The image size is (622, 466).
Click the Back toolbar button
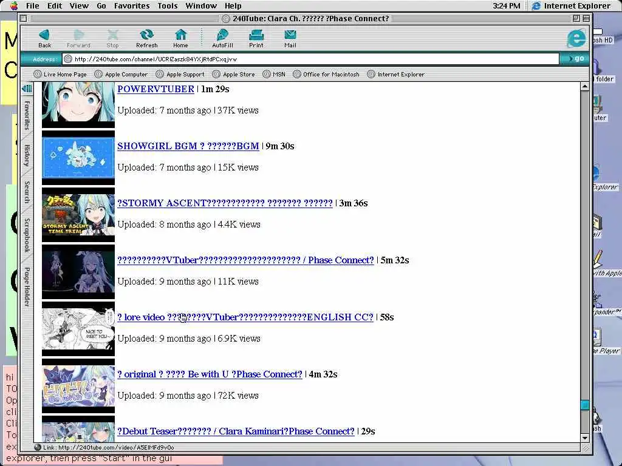pyautogui.click(x=44, y=38)
